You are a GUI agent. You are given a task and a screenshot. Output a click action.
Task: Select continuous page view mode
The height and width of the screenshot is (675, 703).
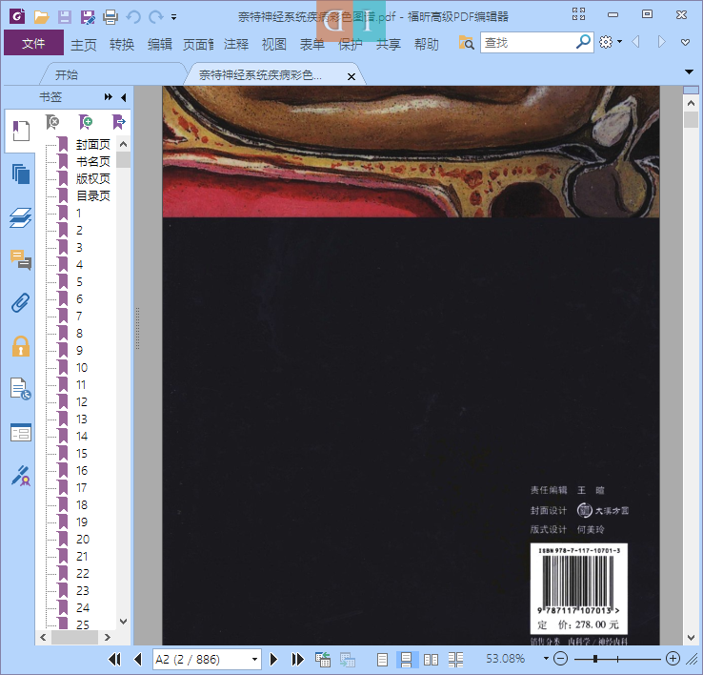(406, 660)
